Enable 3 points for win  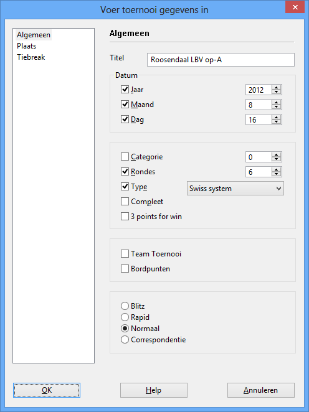pyautogui.click(x=125, y=217)
